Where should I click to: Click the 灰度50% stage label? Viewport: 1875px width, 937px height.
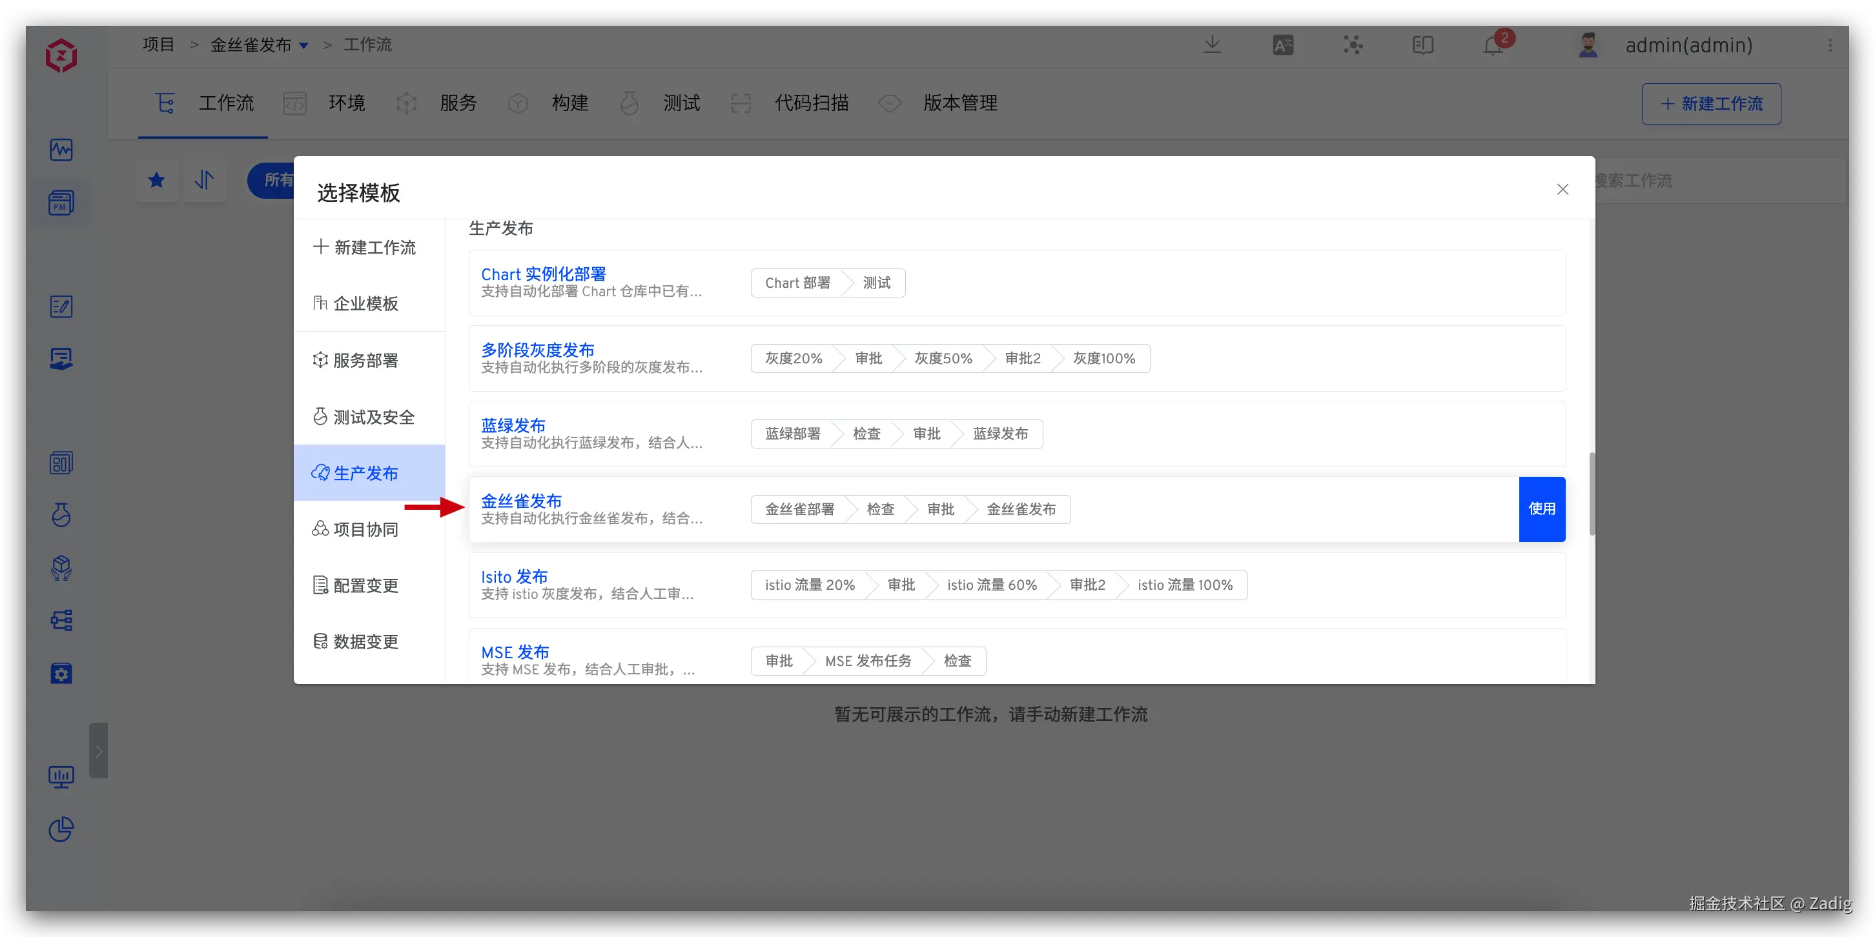pyautogui.click(x=943, y=358)
